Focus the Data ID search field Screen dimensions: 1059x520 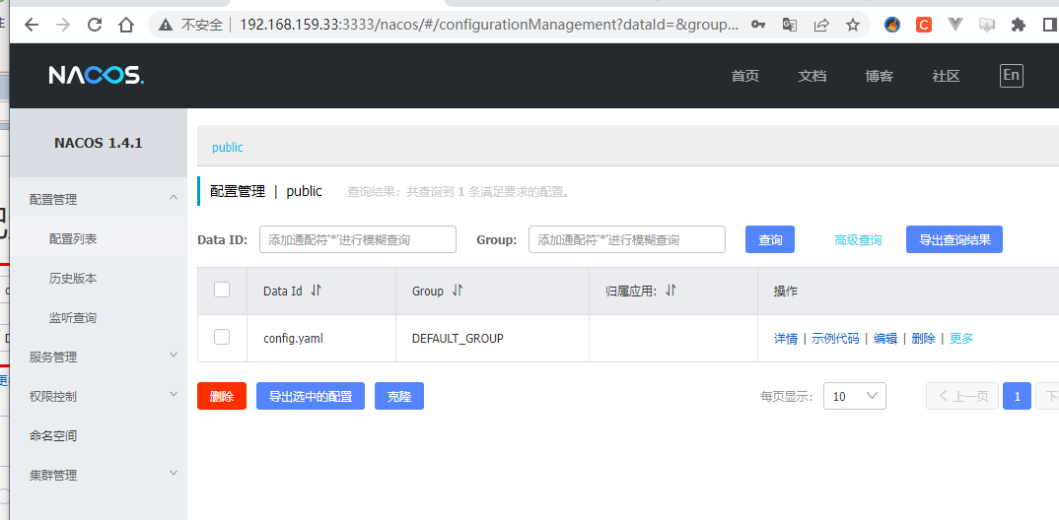click(358, 239)
